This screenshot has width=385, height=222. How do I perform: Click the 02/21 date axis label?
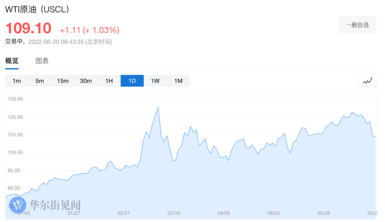[x=123, y=213]
